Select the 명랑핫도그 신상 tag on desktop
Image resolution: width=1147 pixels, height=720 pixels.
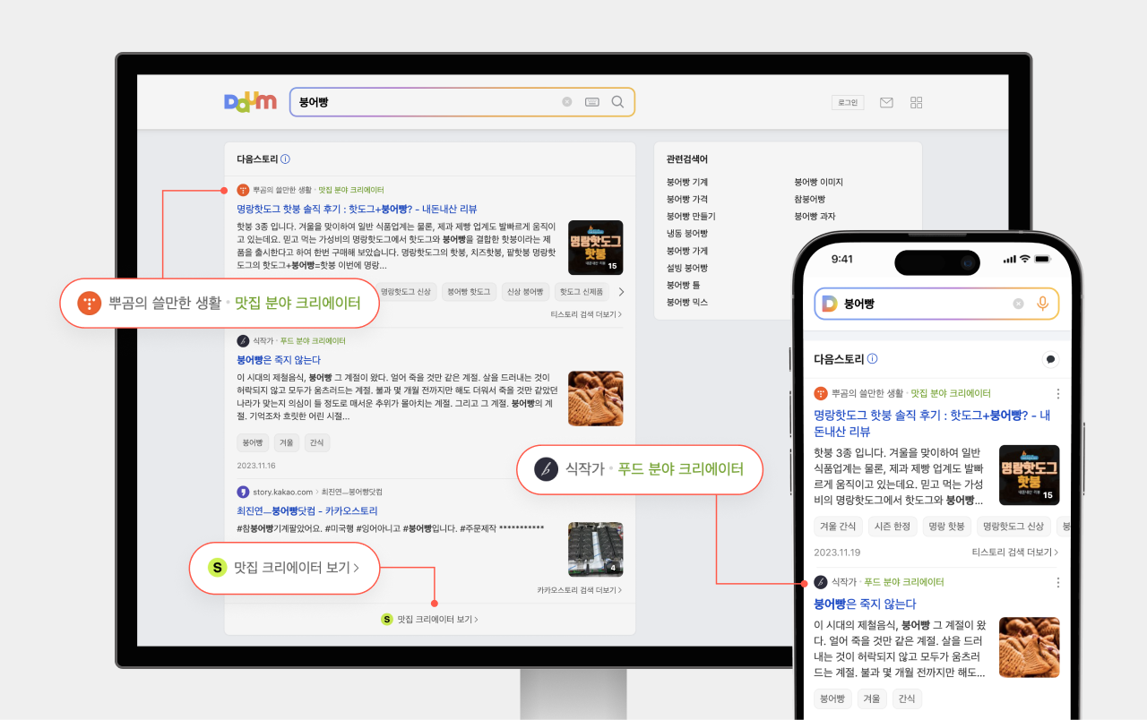pyautogui.click(x=406, y=292)
